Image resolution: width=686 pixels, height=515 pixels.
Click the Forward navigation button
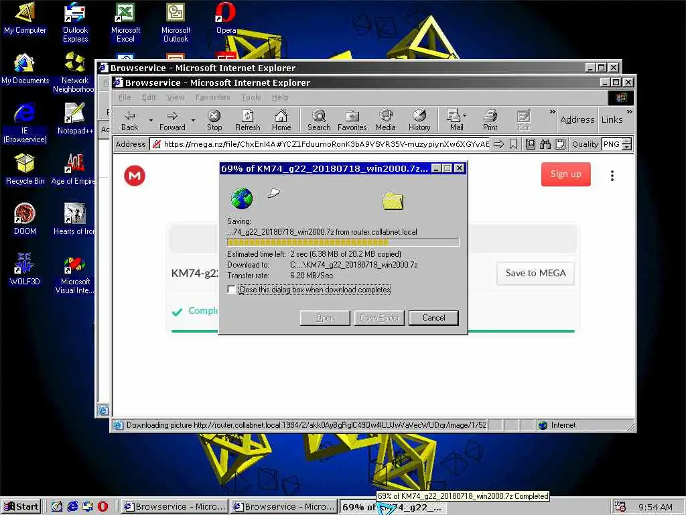point(172,121)
